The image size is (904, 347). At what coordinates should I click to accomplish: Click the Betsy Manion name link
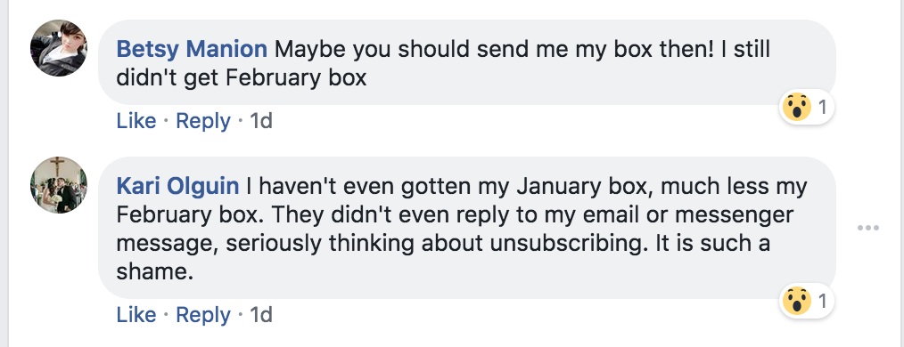(x=192, y=50)
